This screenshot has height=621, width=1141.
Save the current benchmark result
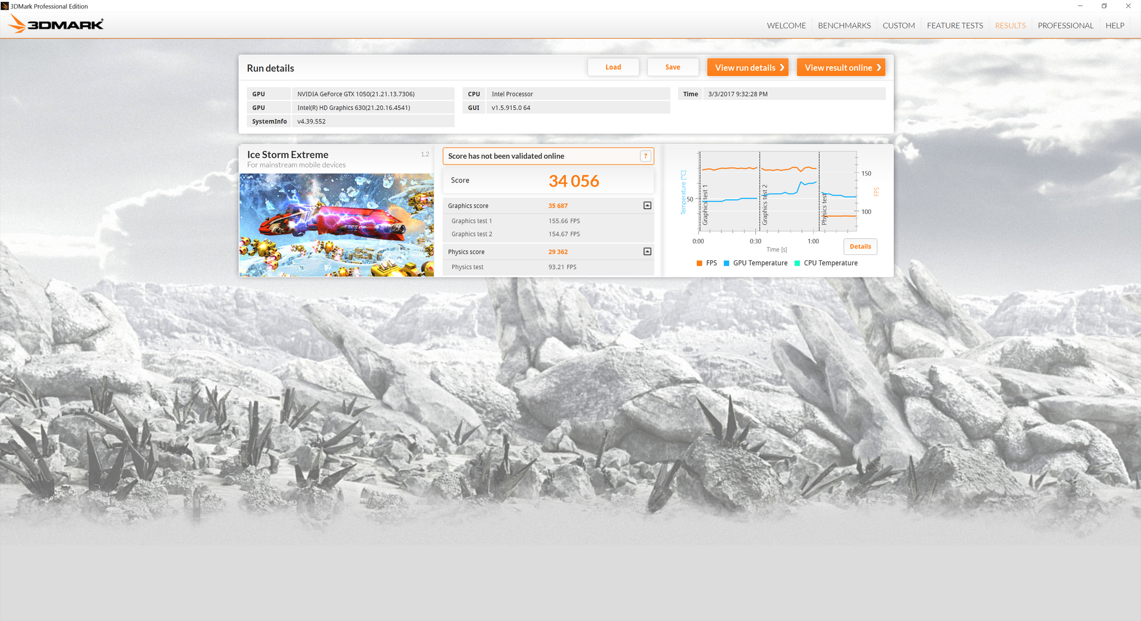coord(673,67)
